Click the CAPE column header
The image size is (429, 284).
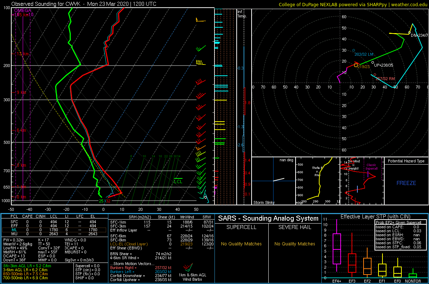(x=27, y=217)
